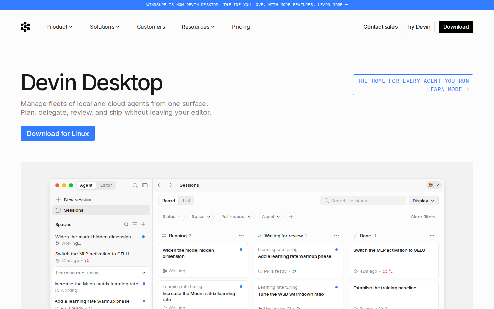Open the Pricing page
The width and height of the screenshot is (494, 309).
[241, 27]
